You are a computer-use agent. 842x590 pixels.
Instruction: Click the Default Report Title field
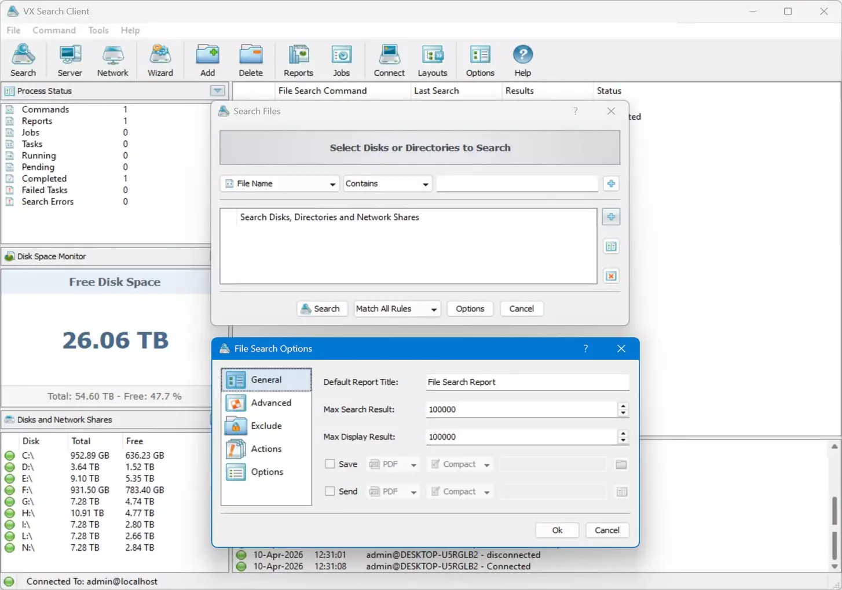pos(527,382)
